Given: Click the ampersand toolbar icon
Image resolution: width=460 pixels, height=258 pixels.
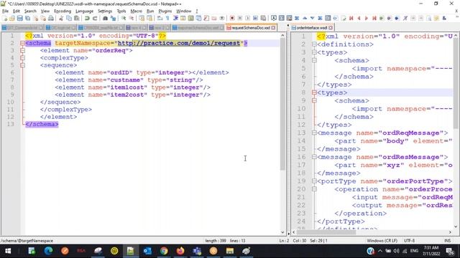Looking at the screenshot, I should click(x=444, y=18).
